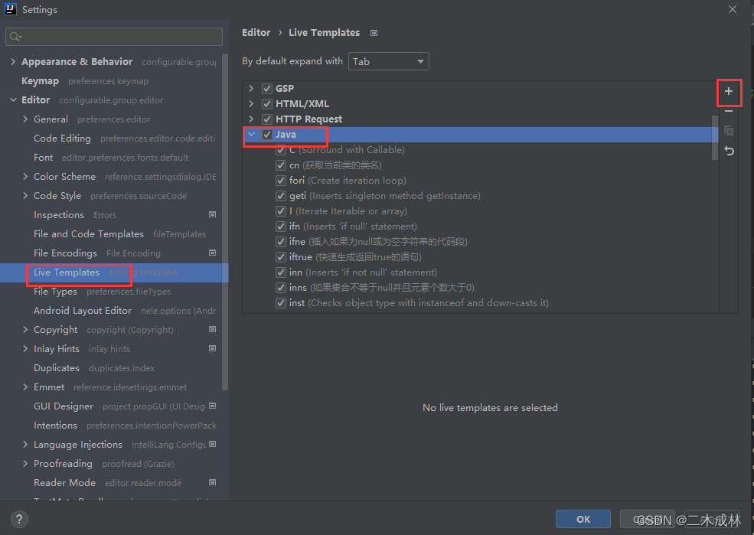Image resolution: width=754 pixels, height=535 pixels.
Task: Disable the iftrue template checkbox
Action: point(281,257)
